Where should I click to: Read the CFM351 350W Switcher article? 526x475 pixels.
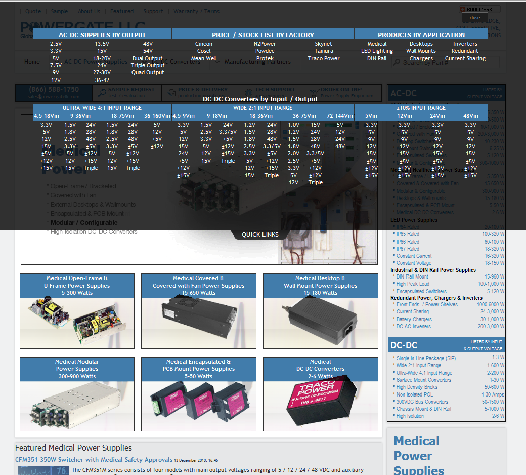pos(94,460)
